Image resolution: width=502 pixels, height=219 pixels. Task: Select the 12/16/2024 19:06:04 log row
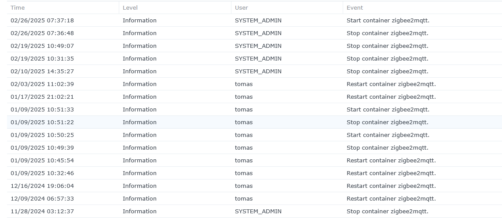click(42, 186)
